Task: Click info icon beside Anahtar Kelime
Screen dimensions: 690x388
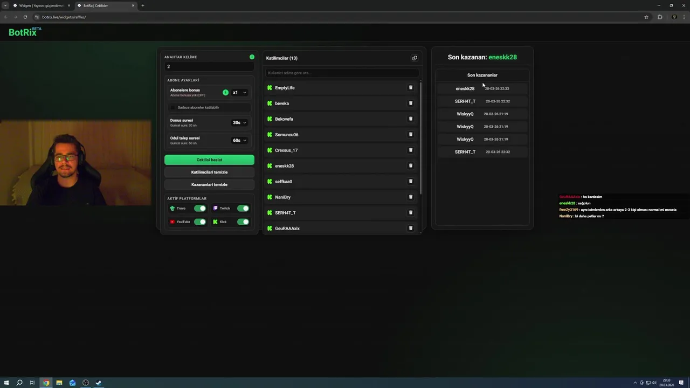Action: coord(252,57)
